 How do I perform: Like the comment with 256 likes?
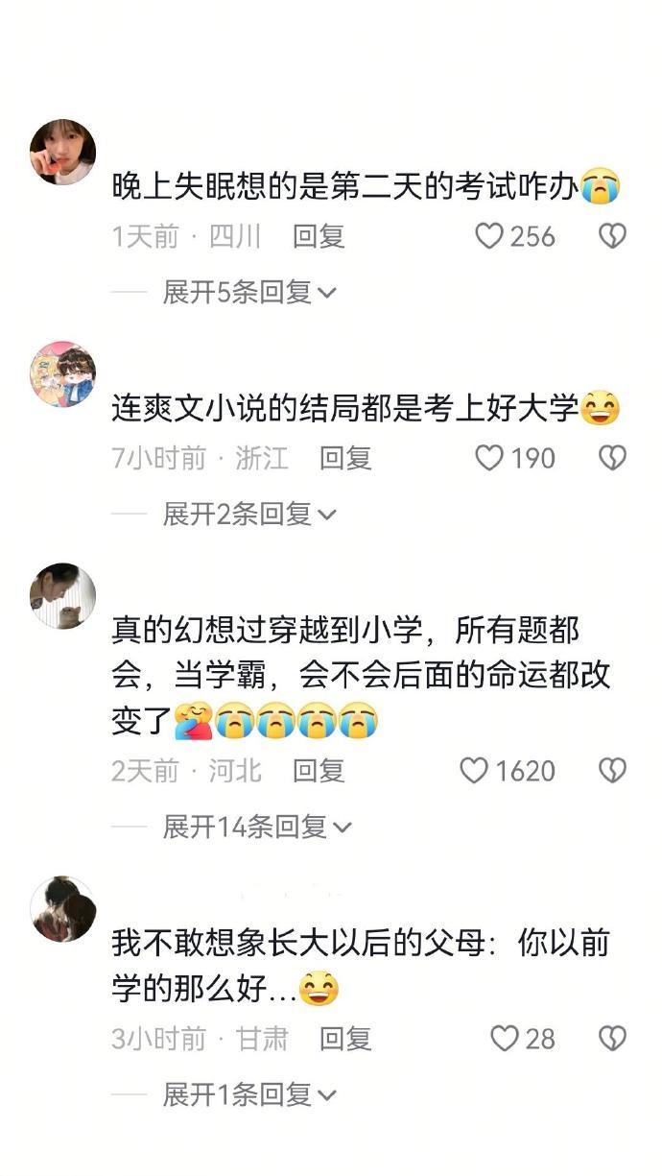(x=489, y=236)
